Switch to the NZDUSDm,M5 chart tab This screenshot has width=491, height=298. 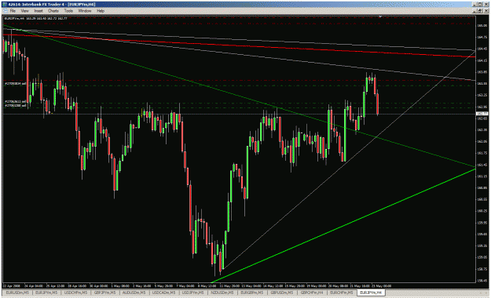[222, 293]
